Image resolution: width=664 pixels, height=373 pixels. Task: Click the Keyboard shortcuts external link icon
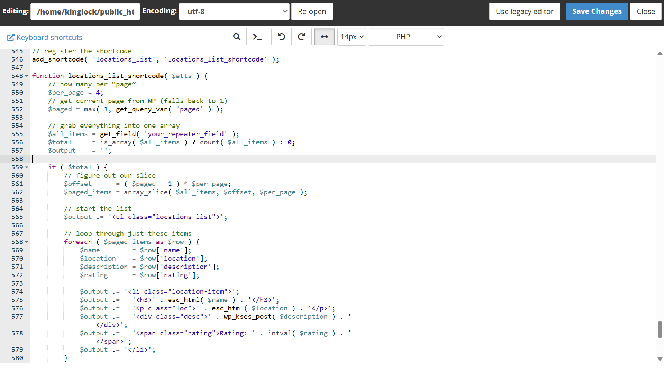11,37
